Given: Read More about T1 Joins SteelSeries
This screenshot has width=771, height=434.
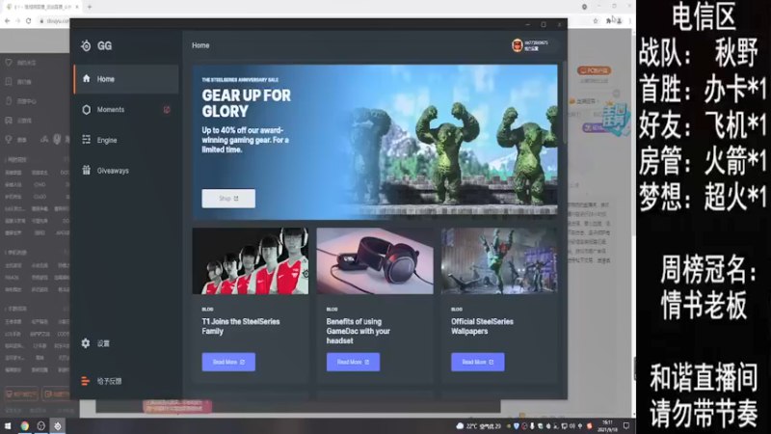Looking at the screenshot, I should click(228, 363).
